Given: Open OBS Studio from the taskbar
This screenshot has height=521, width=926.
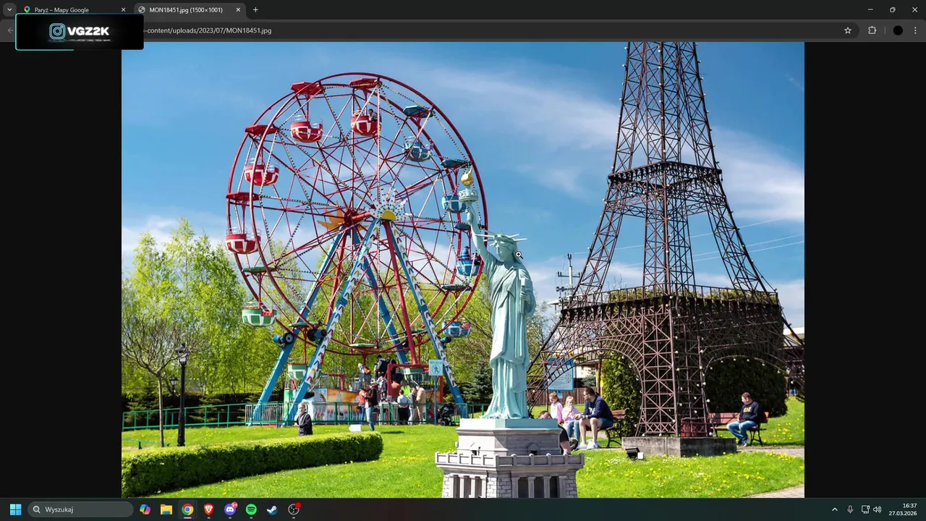Looking at the screenshot, I should tap(294, 509).
